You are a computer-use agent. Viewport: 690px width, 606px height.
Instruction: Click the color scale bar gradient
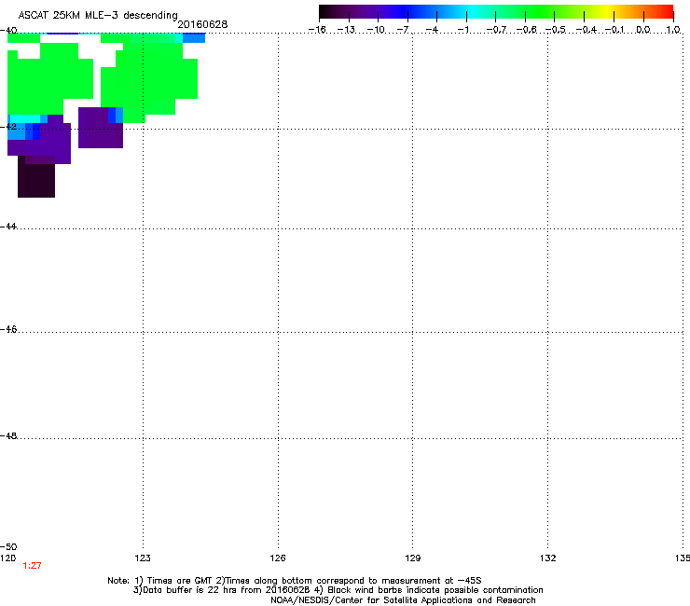tap(496, 12)
